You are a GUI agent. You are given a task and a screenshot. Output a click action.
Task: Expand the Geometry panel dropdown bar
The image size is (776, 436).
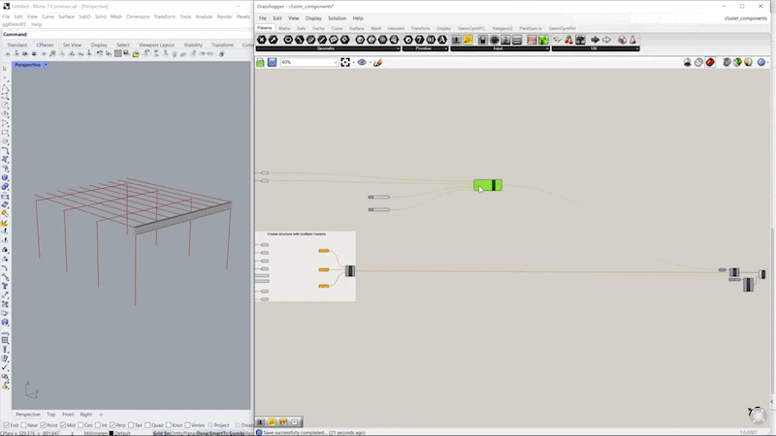[328, 48]
